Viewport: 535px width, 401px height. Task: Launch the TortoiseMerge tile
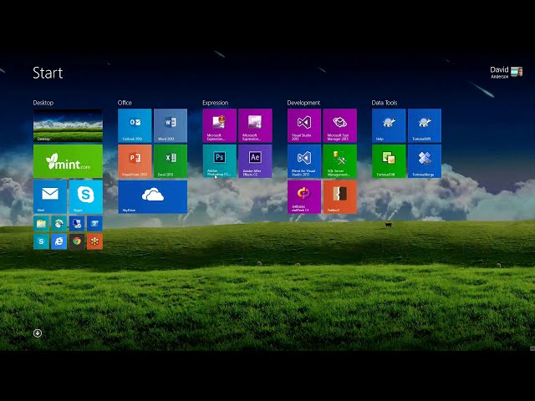(x=424, y=161)
